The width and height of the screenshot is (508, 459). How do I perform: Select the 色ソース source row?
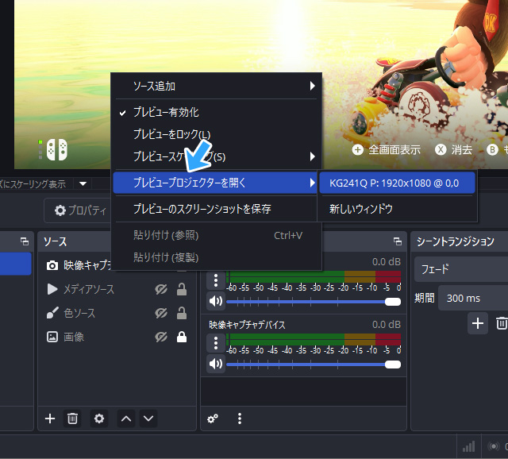tap(117, 313)
